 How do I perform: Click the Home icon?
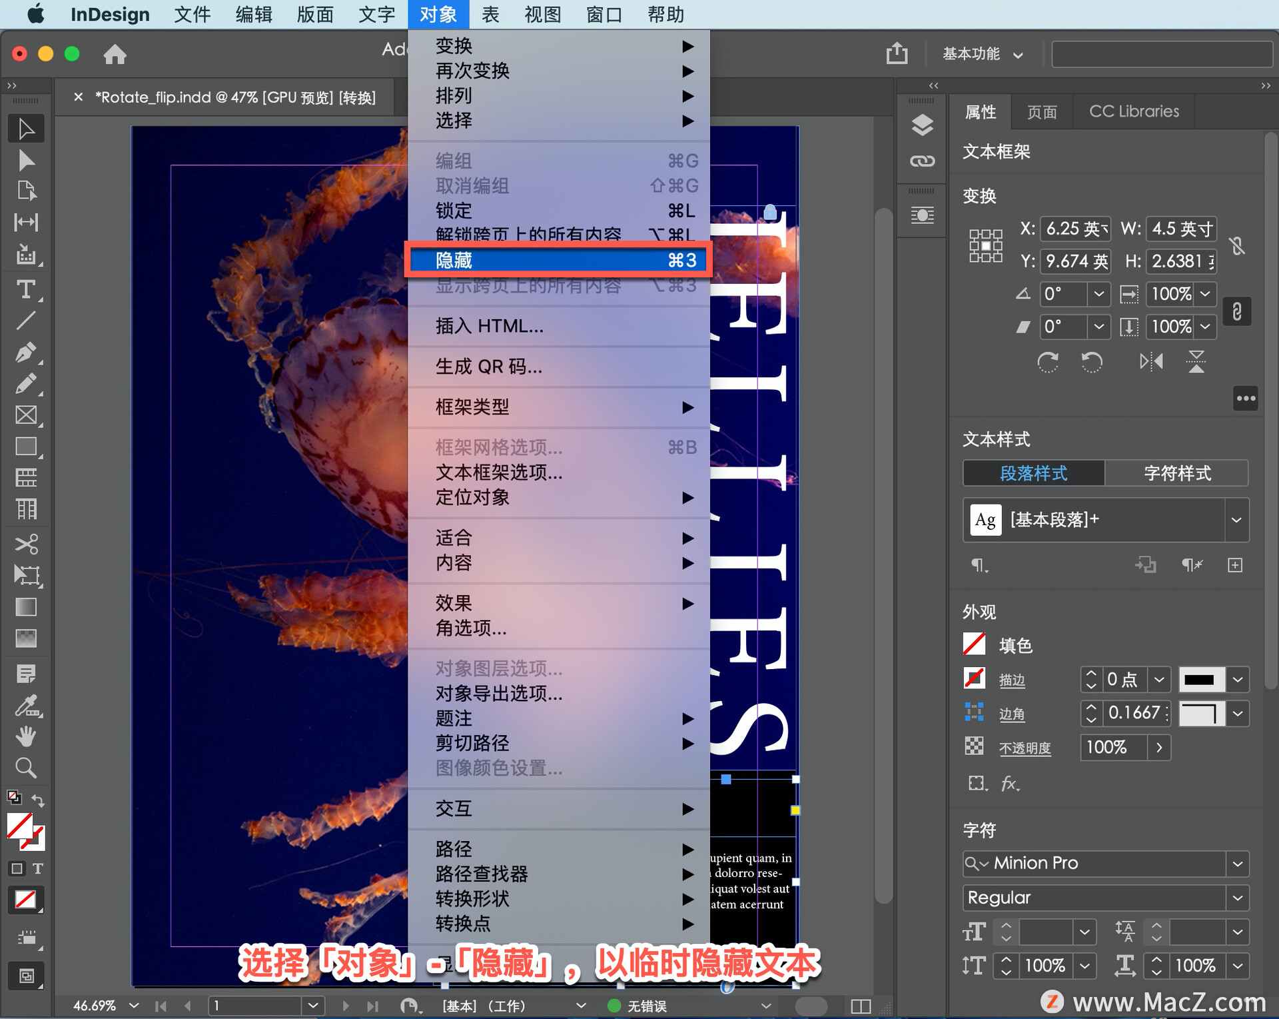(115, 54)
